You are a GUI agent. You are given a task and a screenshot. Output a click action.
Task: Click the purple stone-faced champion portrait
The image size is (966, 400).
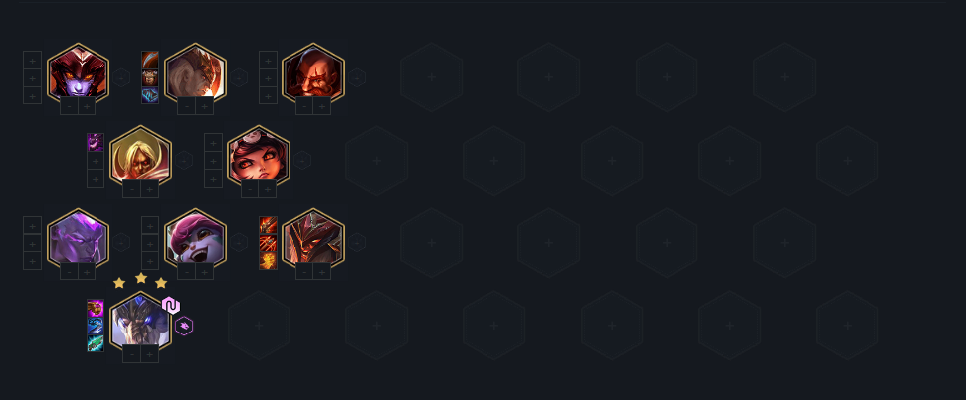[79, 238]
